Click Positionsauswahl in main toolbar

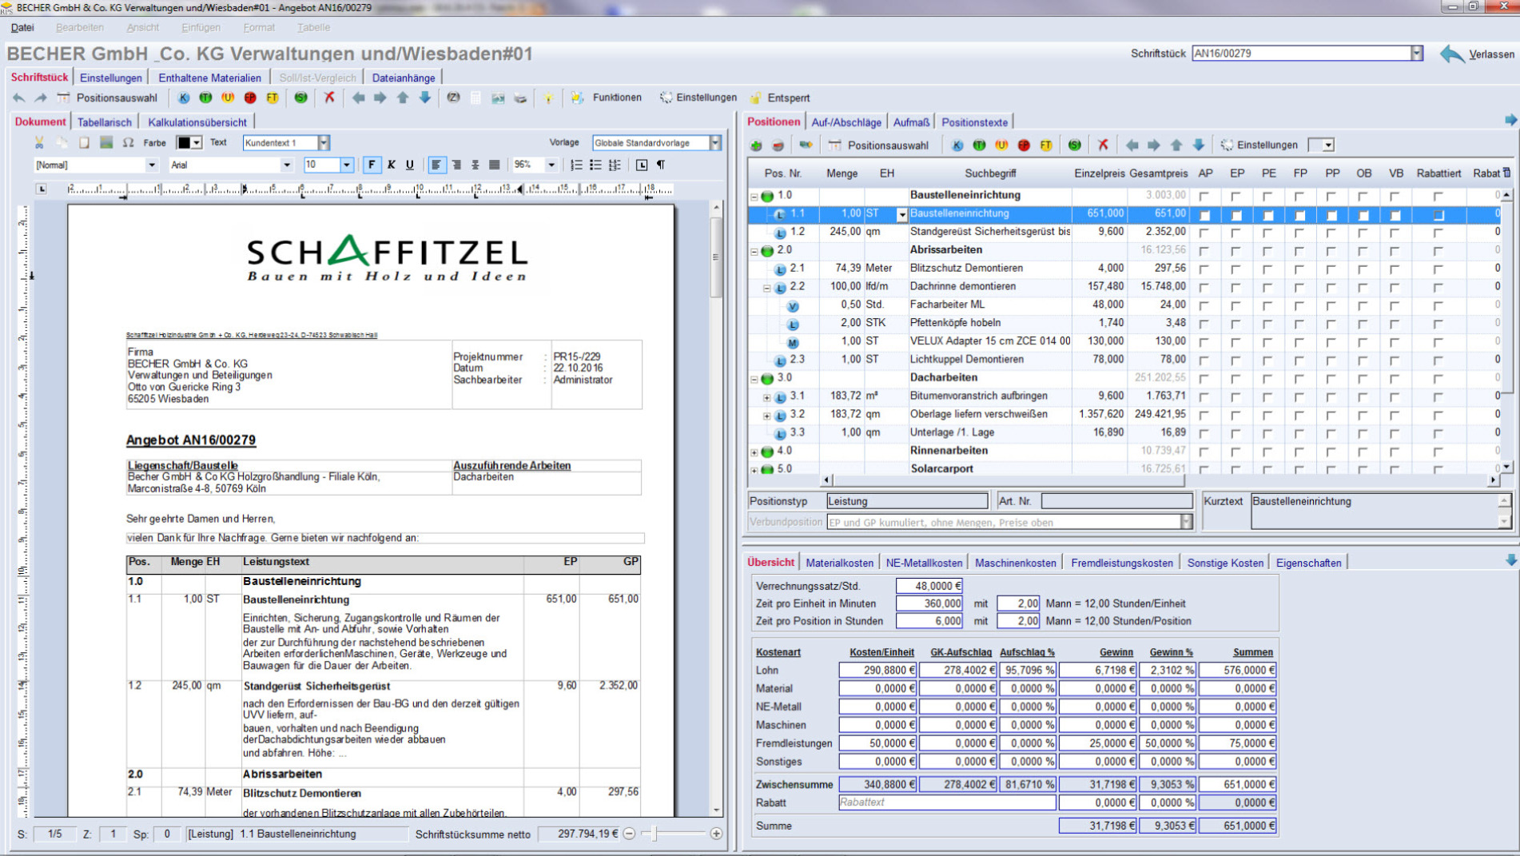click(107, 98)
